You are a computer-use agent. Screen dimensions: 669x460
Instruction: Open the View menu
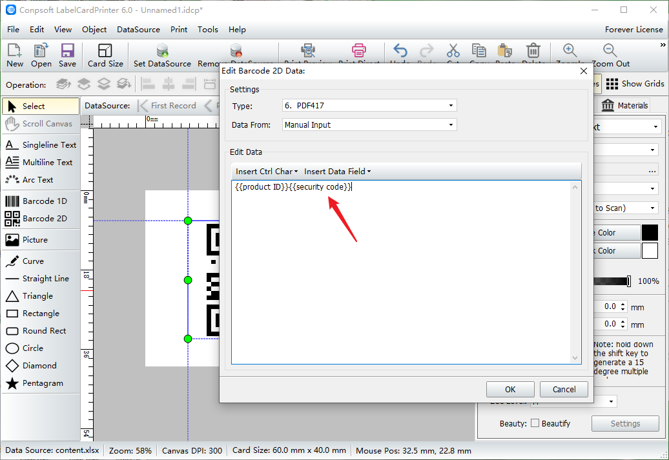[63, 30]
